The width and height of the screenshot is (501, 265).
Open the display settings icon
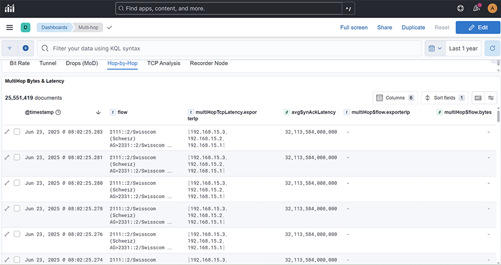tap(491, 98)
